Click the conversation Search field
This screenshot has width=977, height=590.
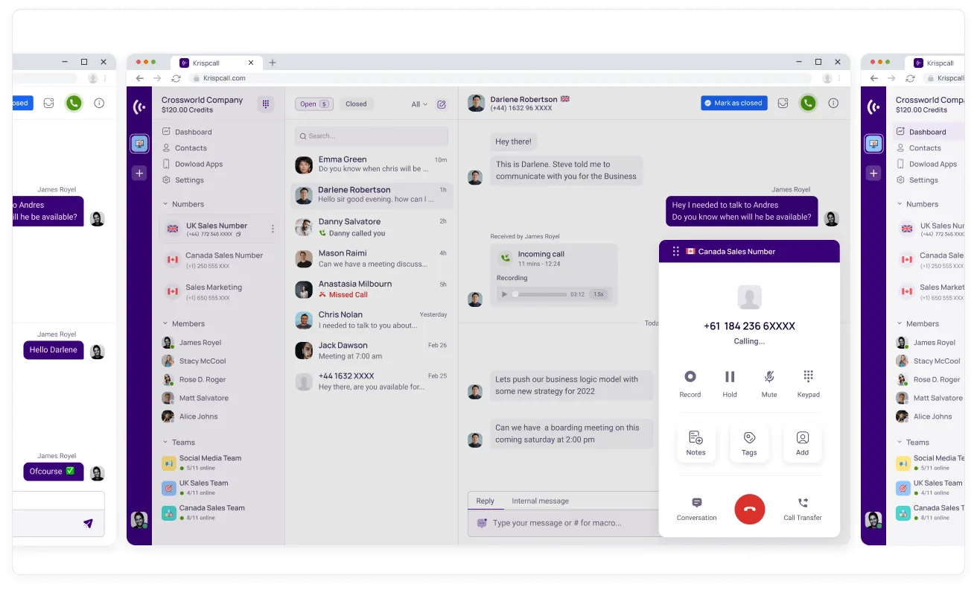[371, 136]
